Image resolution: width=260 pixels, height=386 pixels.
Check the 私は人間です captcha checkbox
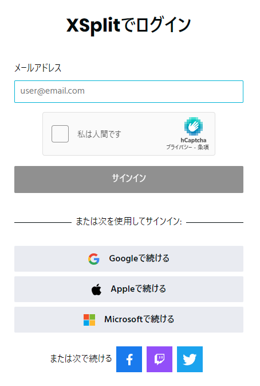pos(60,134)
